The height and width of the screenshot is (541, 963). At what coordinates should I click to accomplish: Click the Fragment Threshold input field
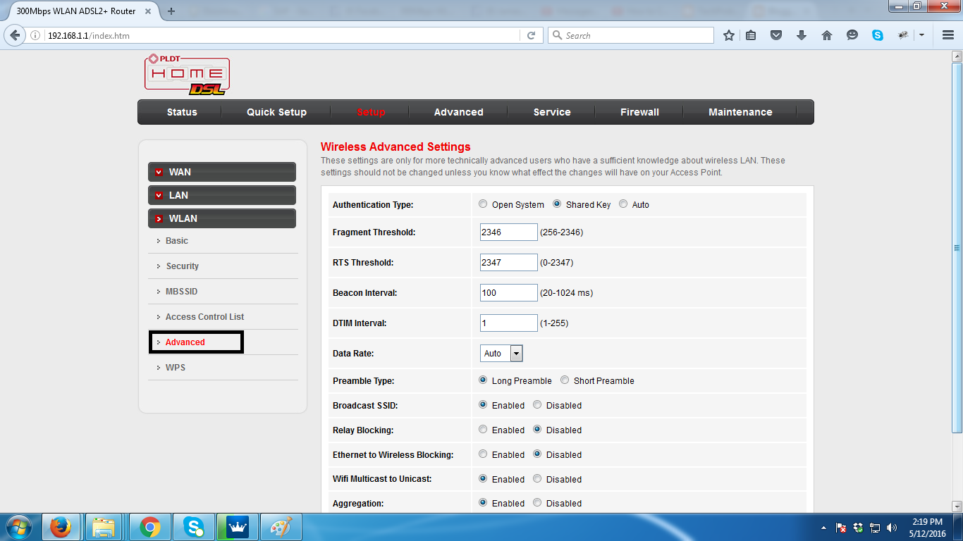508,232
